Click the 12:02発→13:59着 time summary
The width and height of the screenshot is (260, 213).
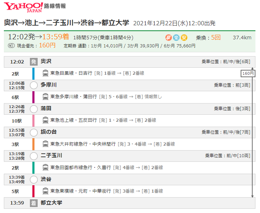click(x=39, y=37)
